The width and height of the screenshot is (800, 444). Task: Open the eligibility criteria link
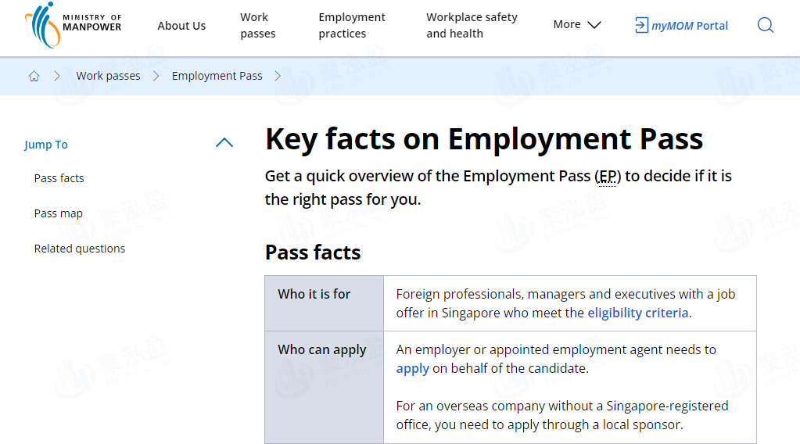(638, 313)
